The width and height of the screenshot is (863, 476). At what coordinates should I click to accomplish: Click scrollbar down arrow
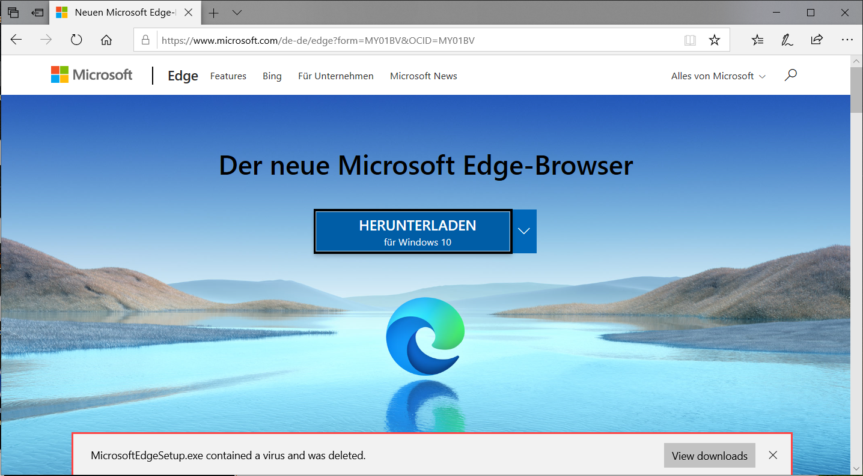tap(856, 468)
